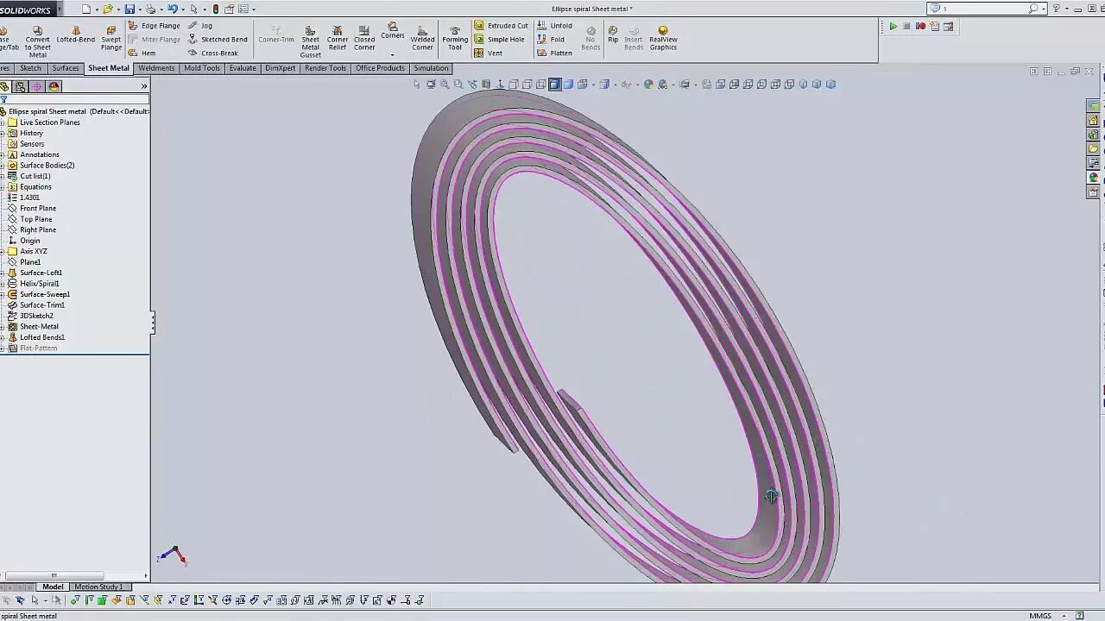The image size is (1105, 621).
Task: Open the Vent tool
Action: point(495,53)
